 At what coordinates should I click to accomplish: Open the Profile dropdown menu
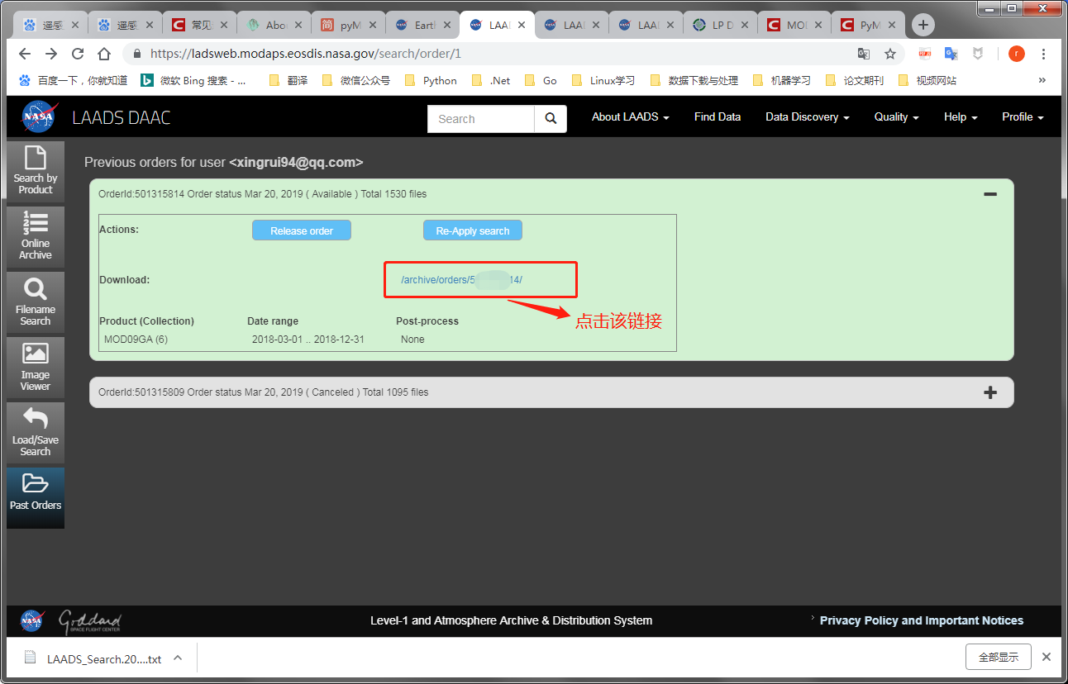1022,117
